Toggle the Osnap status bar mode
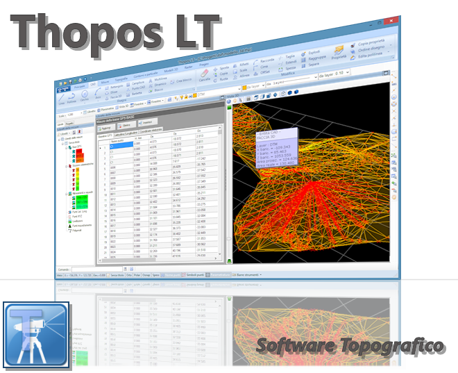458x373 pixels. (x=146, y=275)
